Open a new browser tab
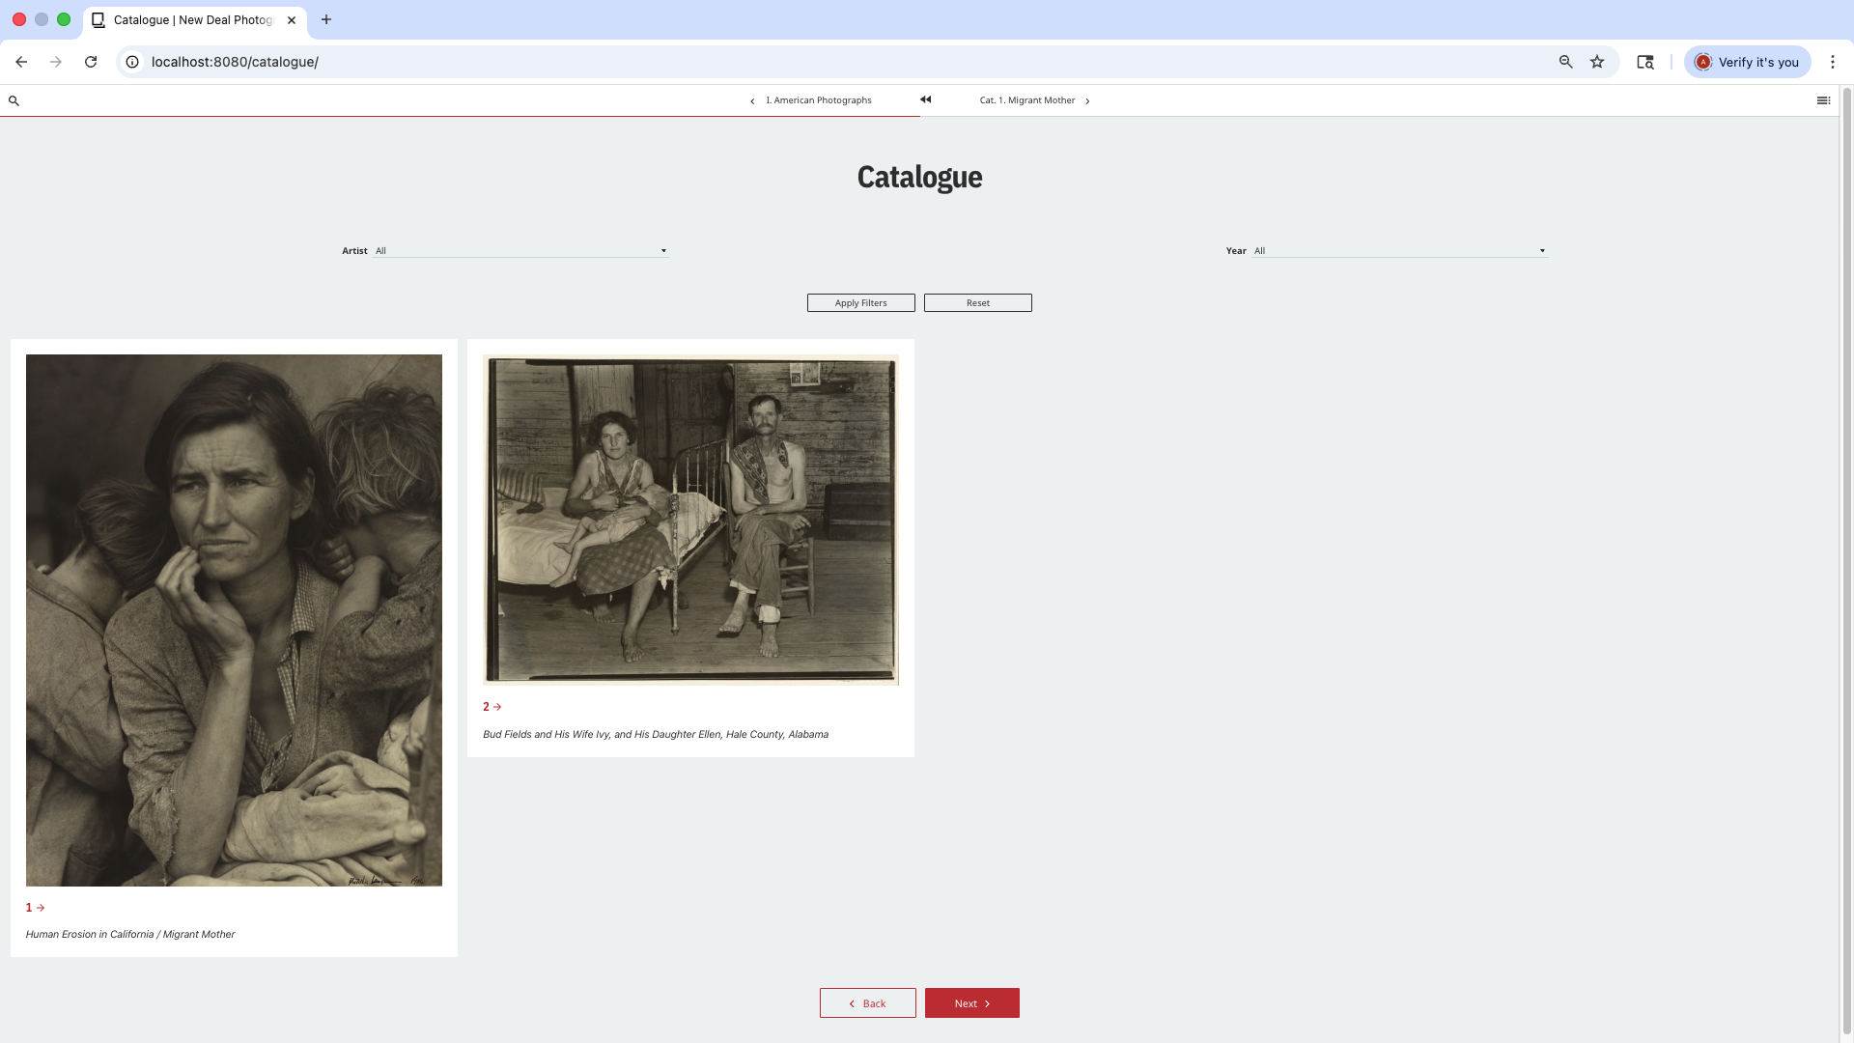 (326, 19)
